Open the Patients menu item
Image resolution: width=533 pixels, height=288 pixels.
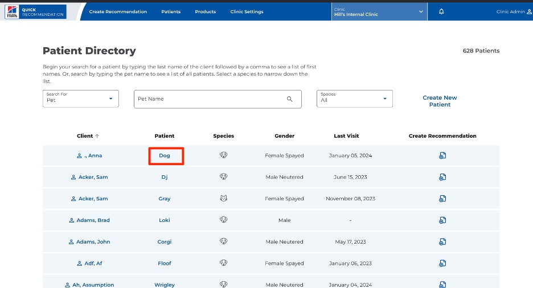click(171, 11)
